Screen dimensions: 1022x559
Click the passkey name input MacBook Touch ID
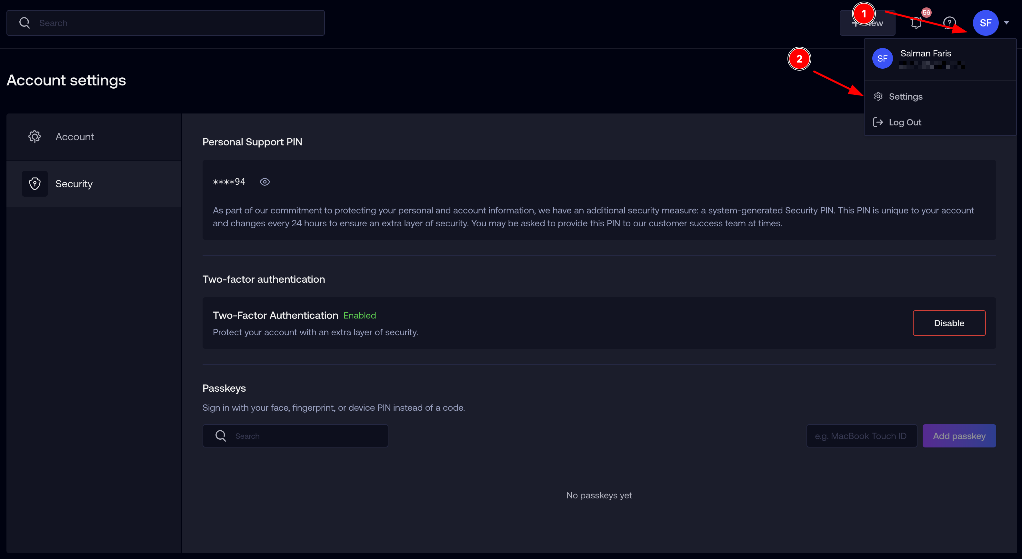click(x=862, y=436)
